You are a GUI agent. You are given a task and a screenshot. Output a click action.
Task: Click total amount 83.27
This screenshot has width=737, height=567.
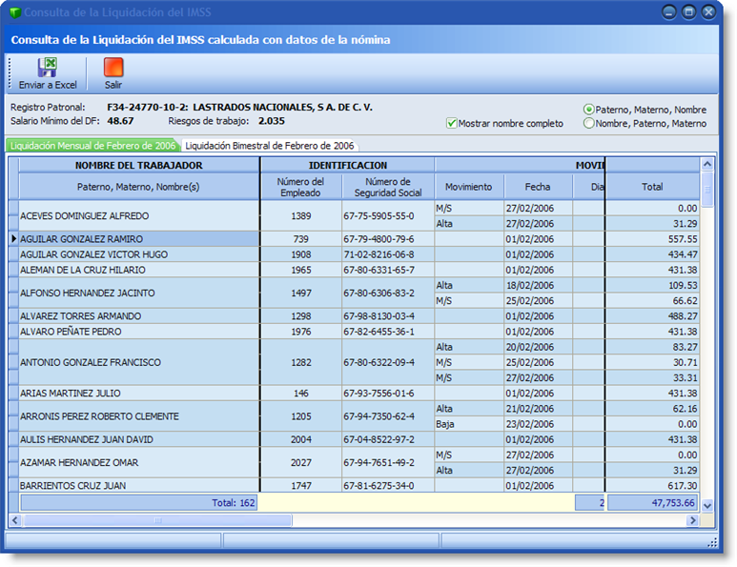point(652,347)
